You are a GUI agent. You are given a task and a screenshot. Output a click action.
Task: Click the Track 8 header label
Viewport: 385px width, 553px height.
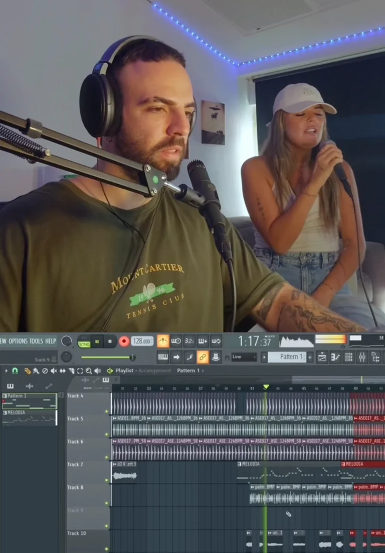75,487
